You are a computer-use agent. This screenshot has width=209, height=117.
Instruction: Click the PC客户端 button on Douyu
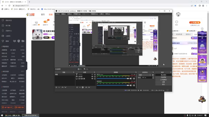pos(195,23)
